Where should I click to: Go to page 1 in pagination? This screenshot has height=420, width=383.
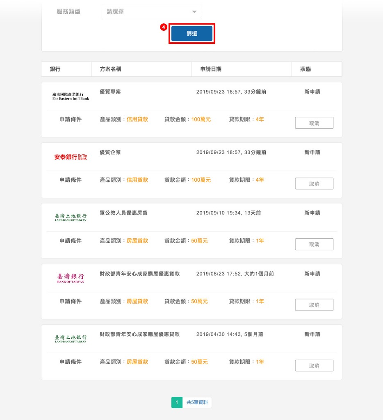(x=177, y=402)
